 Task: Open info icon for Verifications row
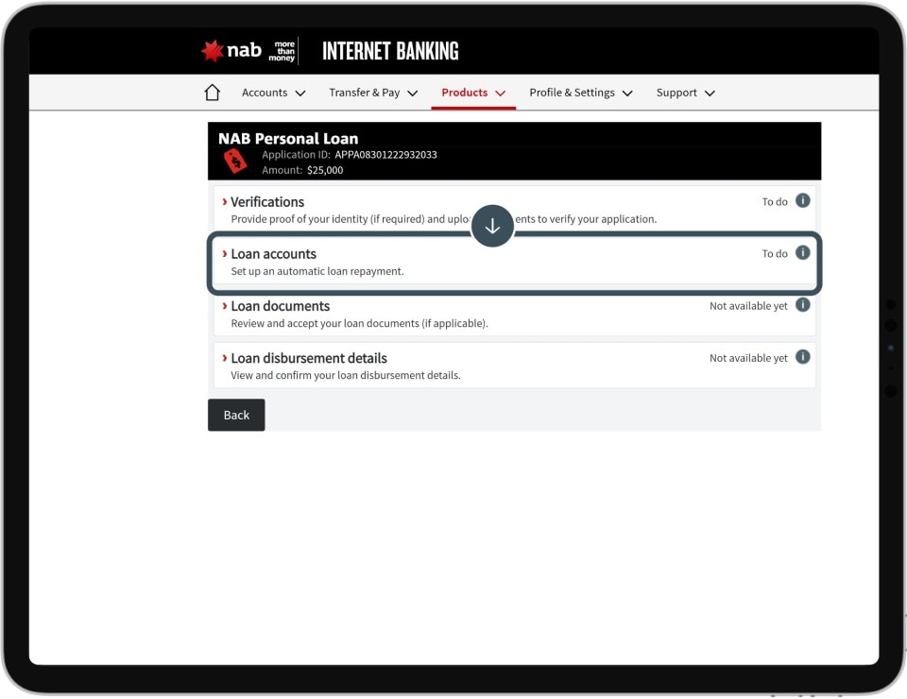click(x=802, y=201)
